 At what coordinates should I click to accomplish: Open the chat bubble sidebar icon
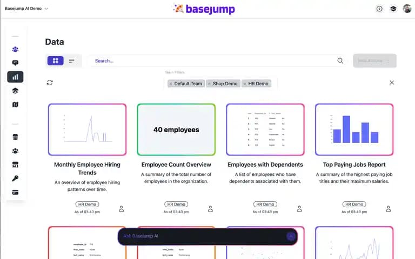pos(15,63)
